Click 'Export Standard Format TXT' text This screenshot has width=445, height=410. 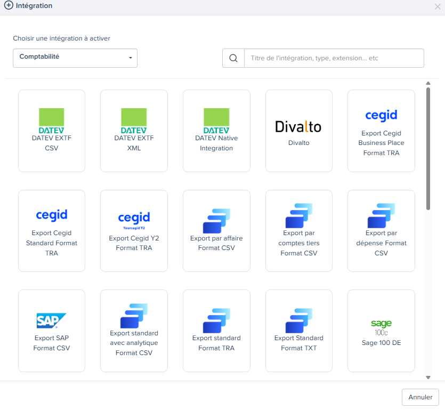pos(299,343)
